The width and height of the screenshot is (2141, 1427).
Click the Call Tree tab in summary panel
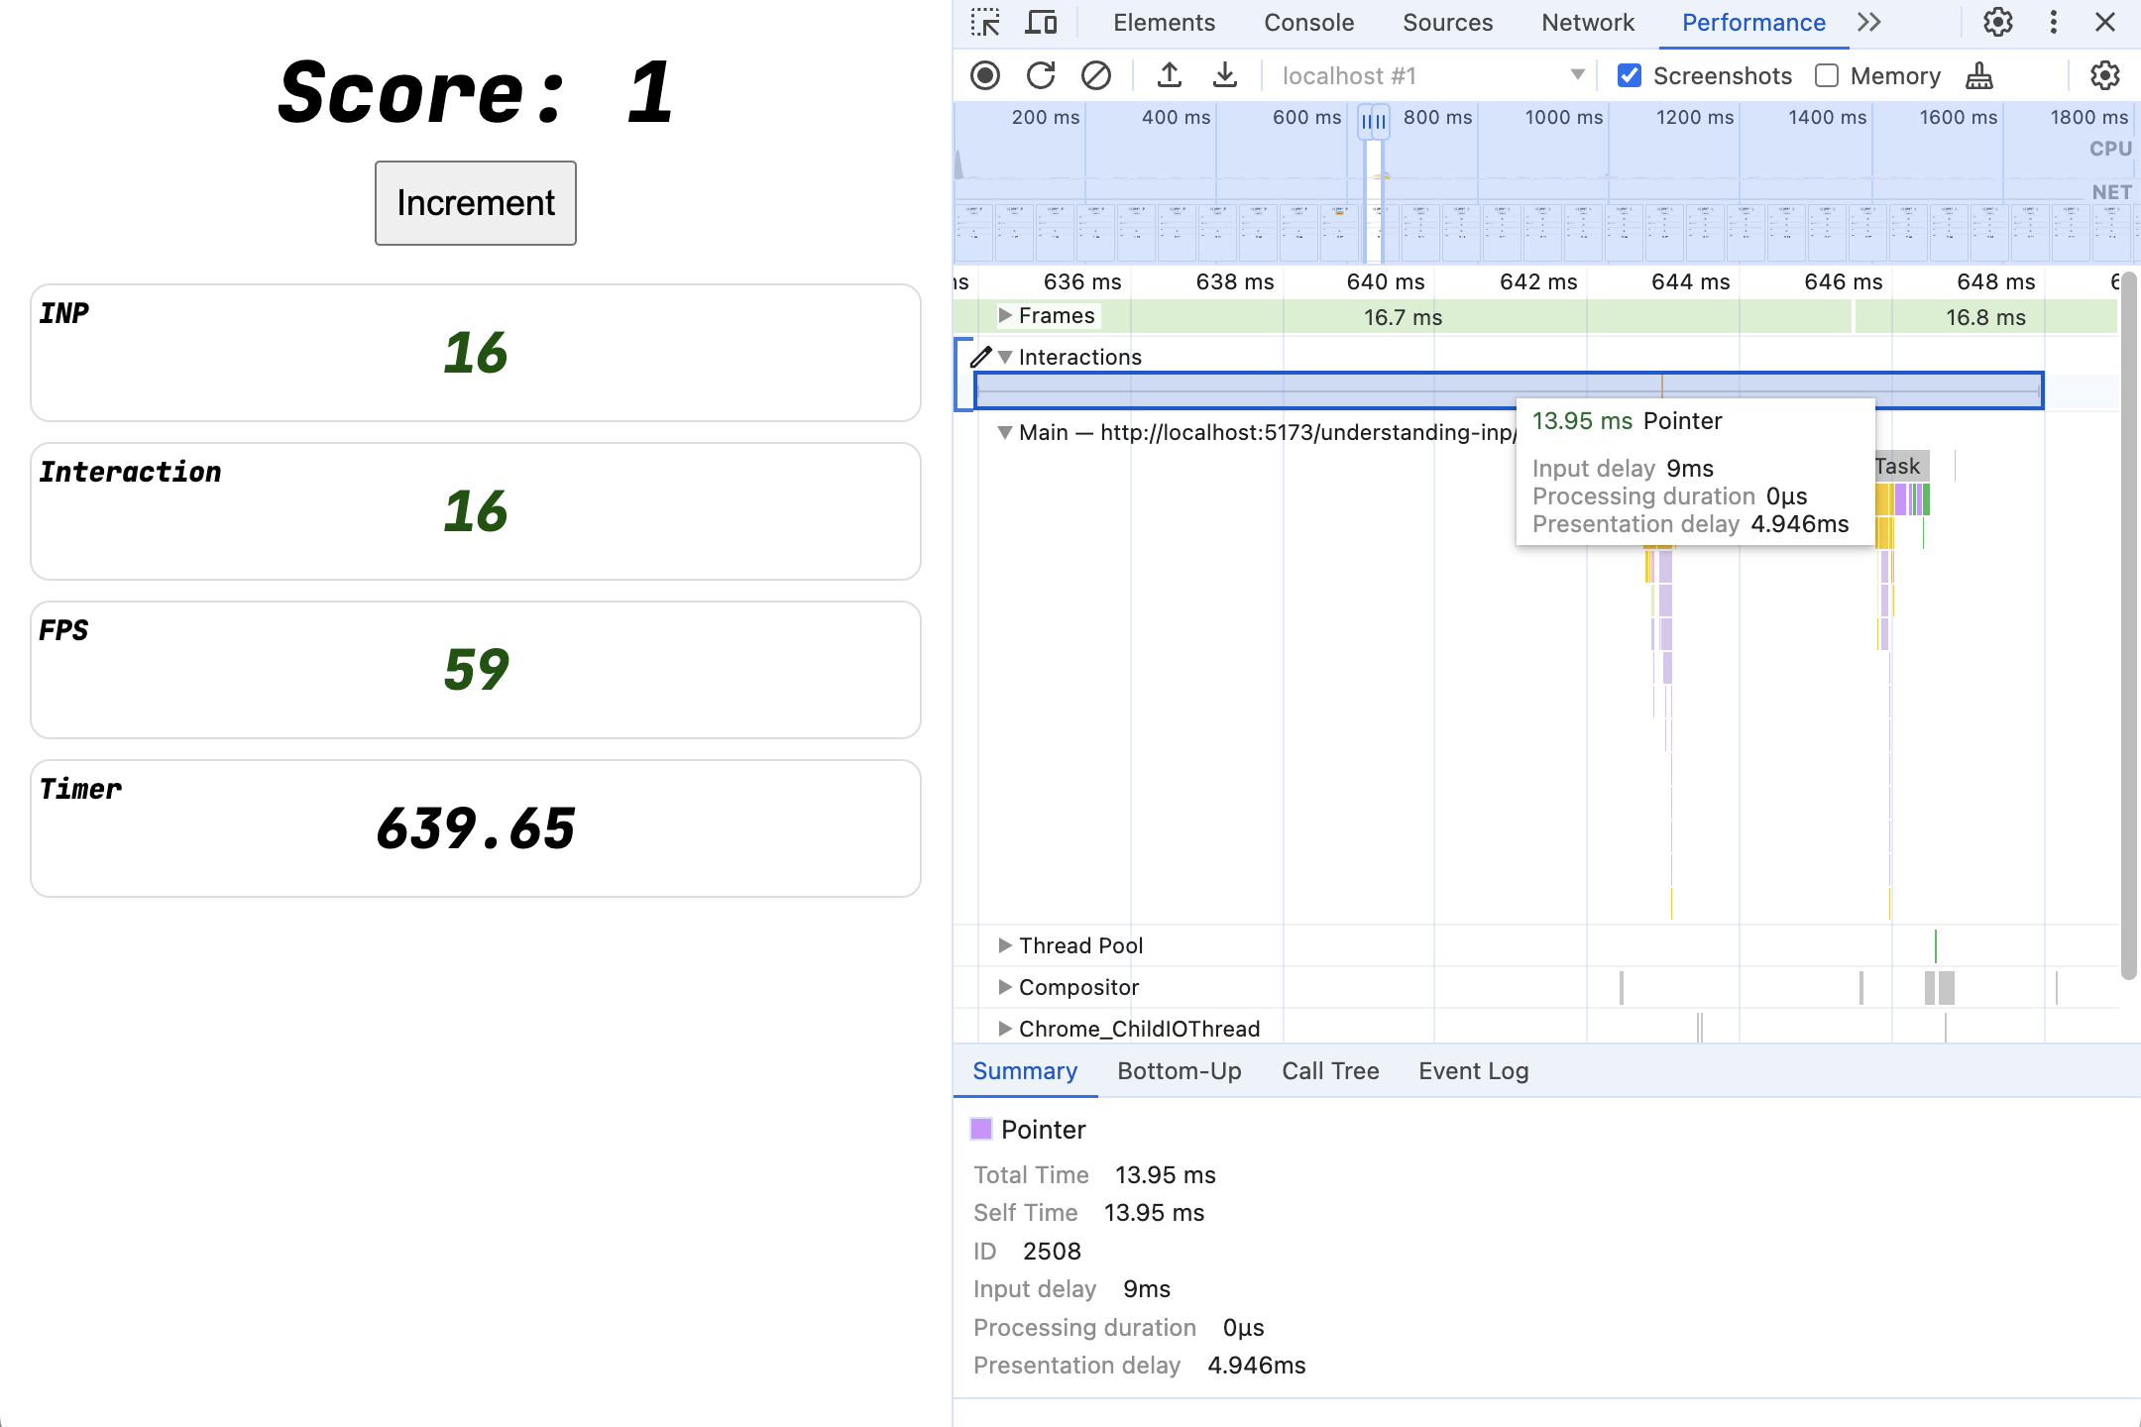1328,1070
